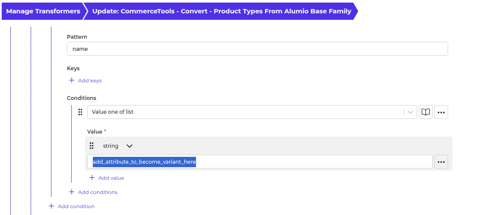This screenshot has height=215, width=490.
Task: Grab drag handle of the string value row
Action: pyautogui.click(x=92, y=146)
